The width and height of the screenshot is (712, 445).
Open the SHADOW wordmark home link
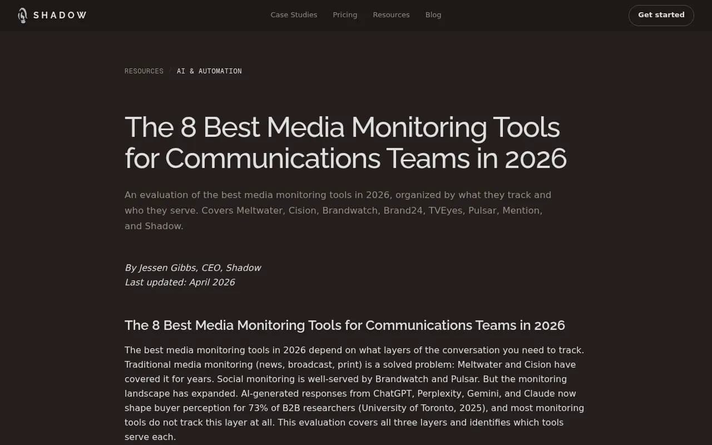pos(60,15)
